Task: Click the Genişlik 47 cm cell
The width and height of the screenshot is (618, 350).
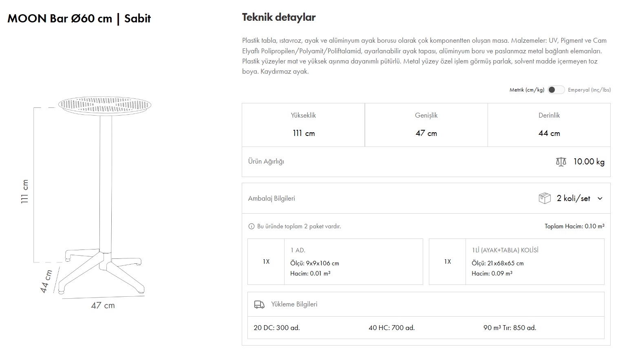Action: click(x=426, y=125)
